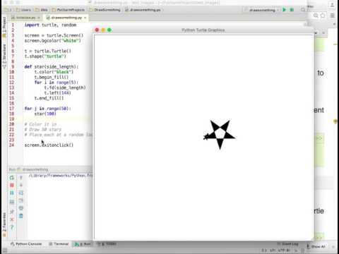Open the Terminal tool tab
Image resolution: width=339 pixels, height=254 pixels.
click(x=59, y=244)
